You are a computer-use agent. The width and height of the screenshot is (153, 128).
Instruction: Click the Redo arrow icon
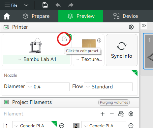(71, 5)
